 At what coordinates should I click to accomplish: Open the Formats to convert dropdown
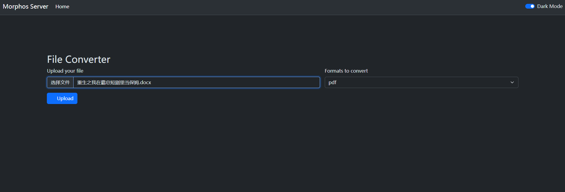(x=421, y=82)
